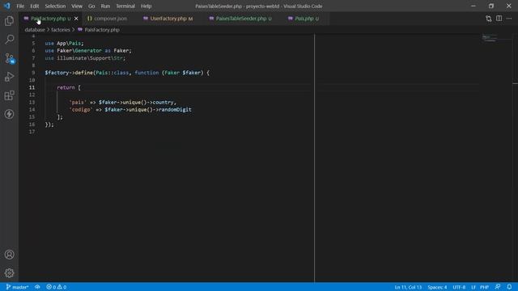Click line number 9 in the gutter

coord(33,73)
